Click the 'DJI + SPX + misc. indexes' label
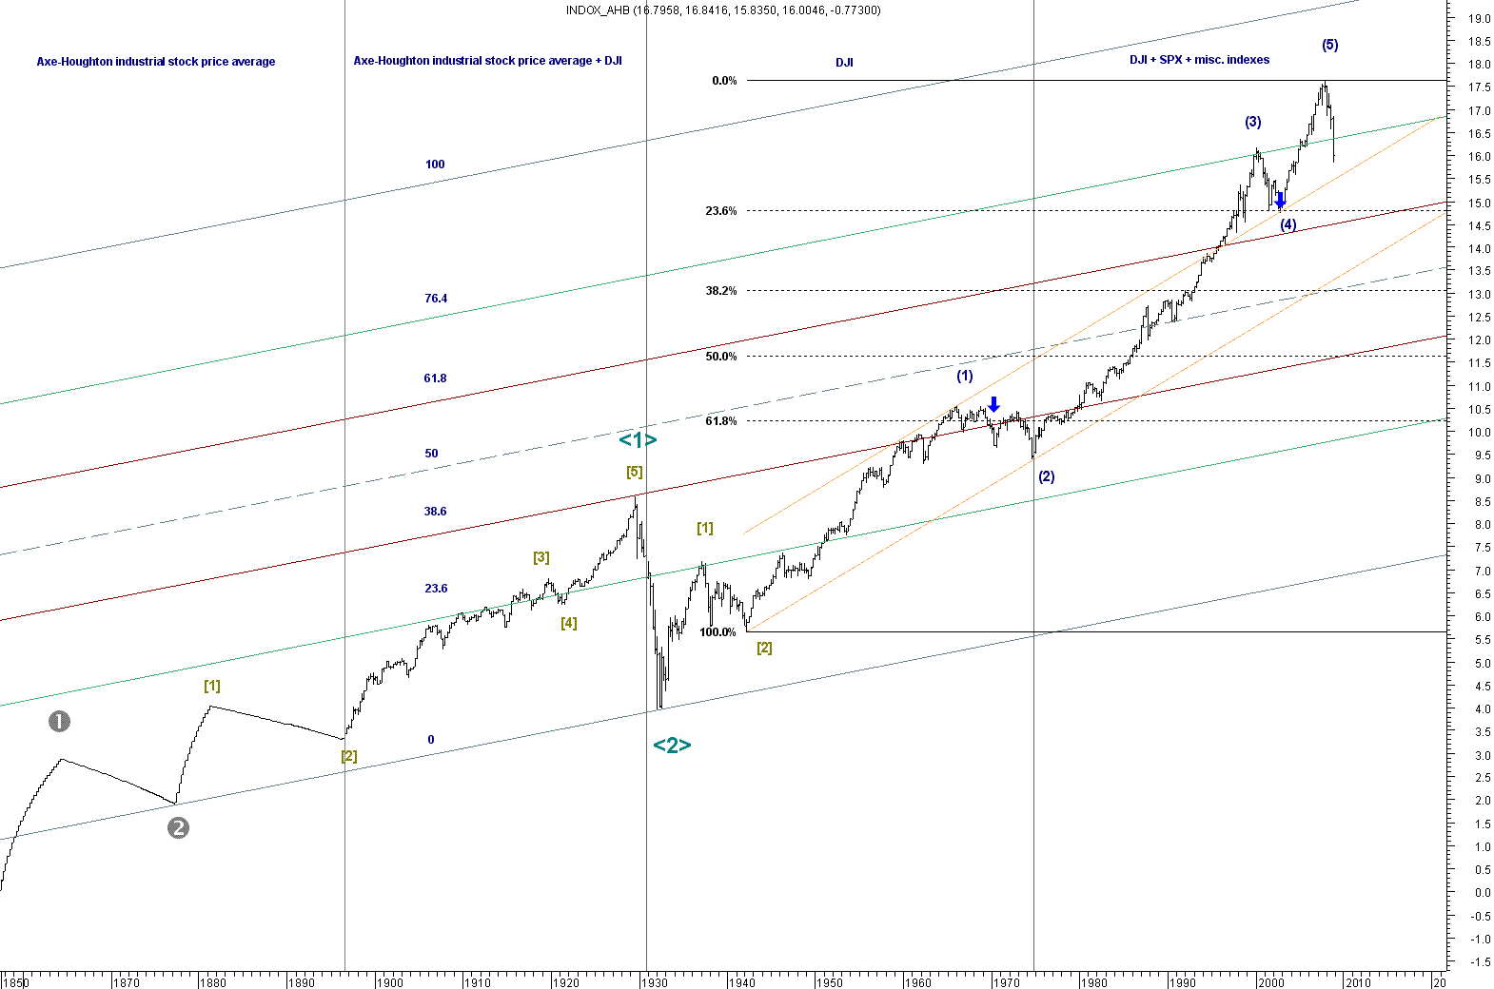 click(x=1199, y=59)
